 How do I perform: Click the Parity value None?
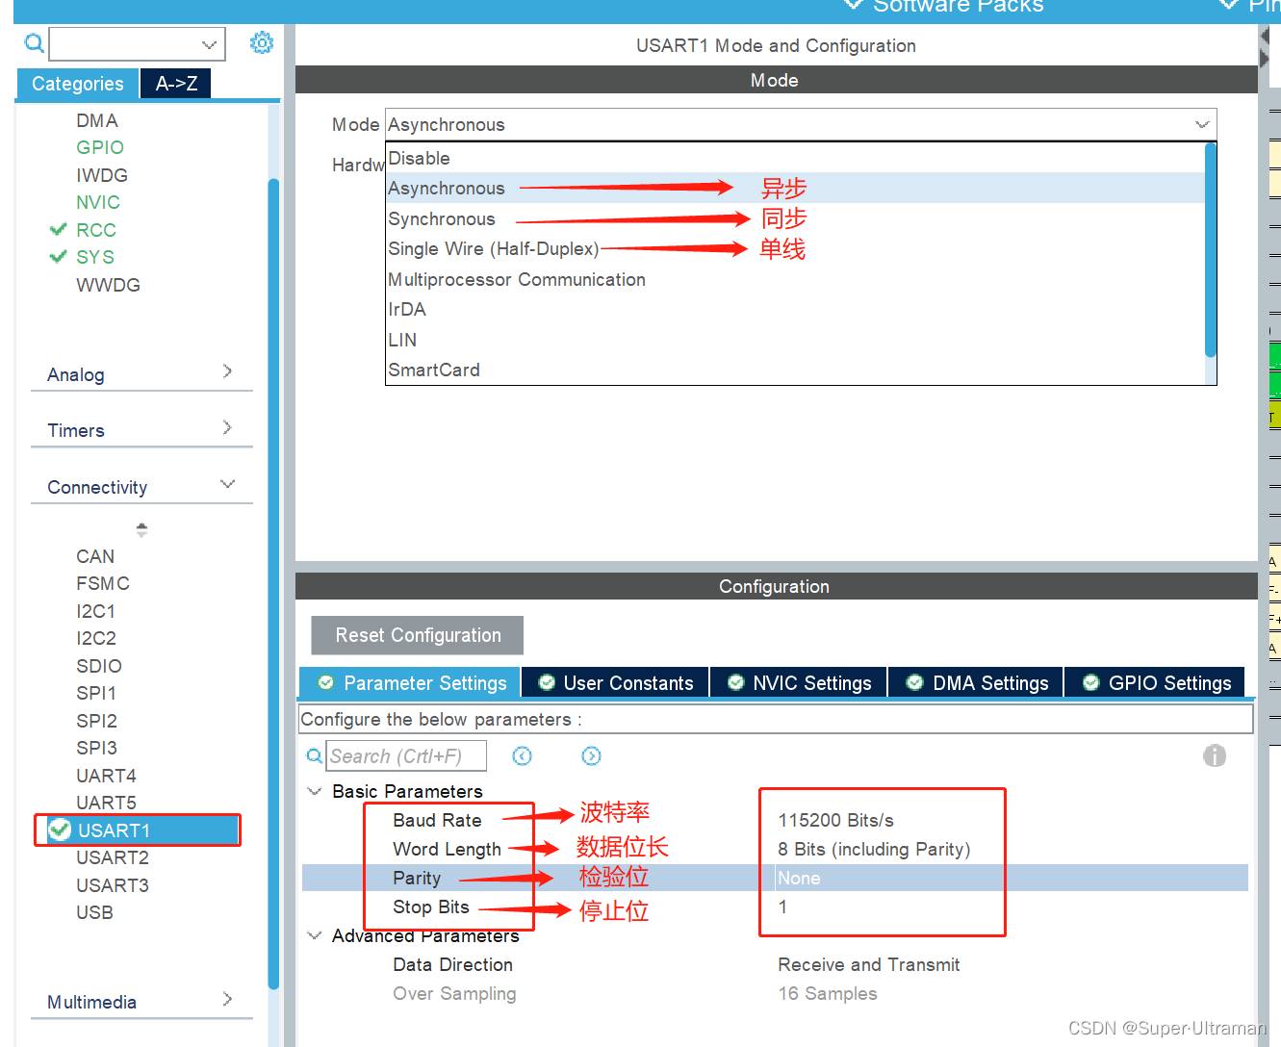799,878
